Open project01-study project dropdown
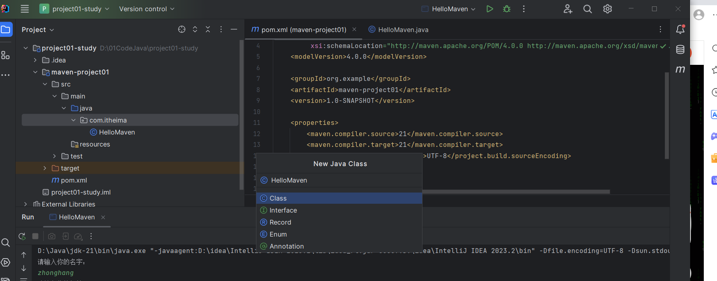 tap(75, 9)
